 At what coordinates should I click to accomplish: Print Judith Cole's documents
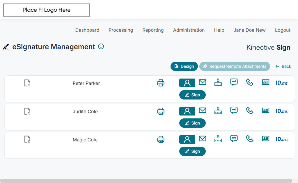161,111
